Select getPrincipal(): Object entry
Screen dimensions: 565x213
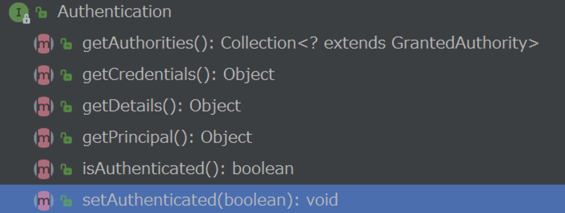(167, 138)
